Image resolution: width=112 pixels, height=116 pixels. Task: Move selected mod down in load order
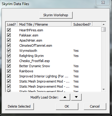tap(76, 97)
